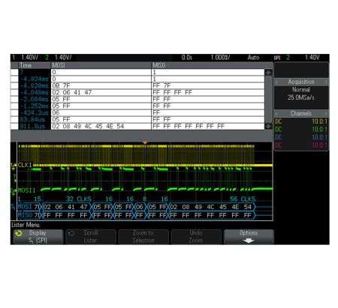Screen dimensions: 338x308
Task: Click the CLK1 waveform label
Action: tap(25, 165)
